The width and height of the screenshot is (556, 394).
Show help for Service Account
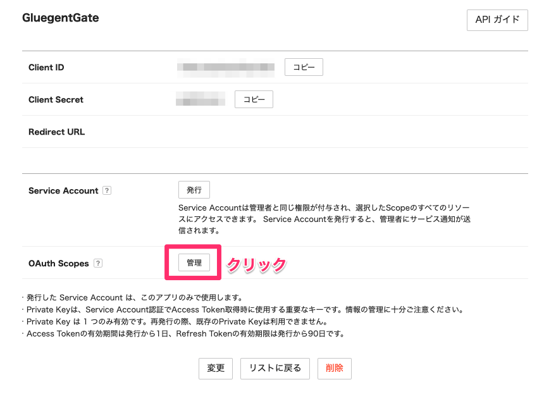pyautogui.click(x=107, y=190)
